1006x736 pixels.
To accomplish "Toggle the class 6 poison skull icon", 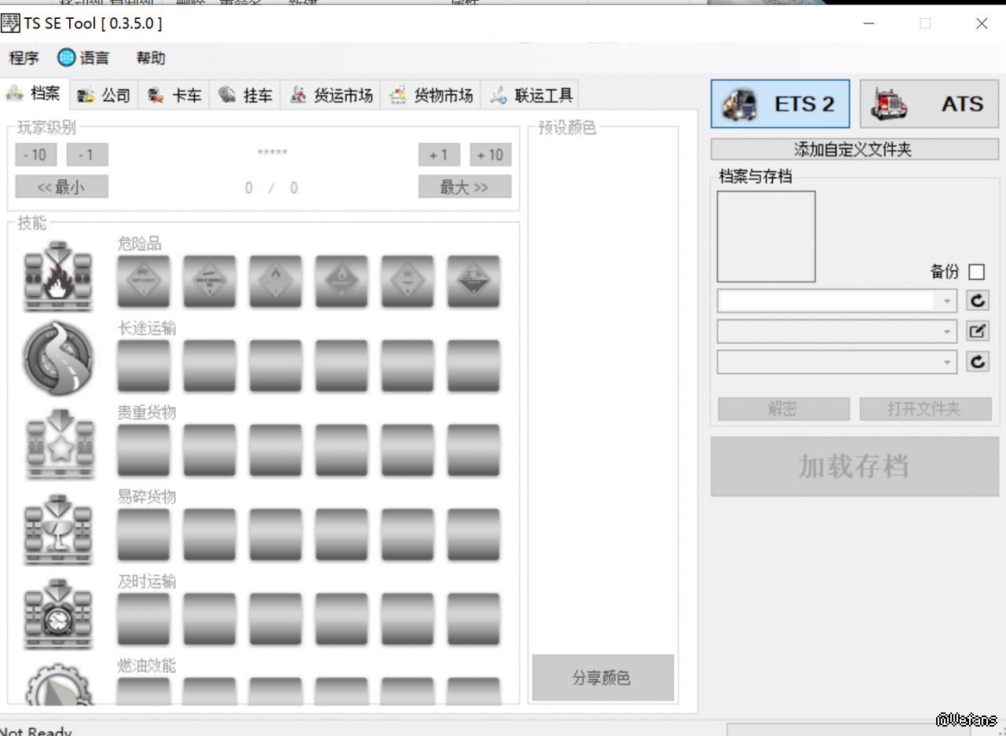I will [408, 281].
